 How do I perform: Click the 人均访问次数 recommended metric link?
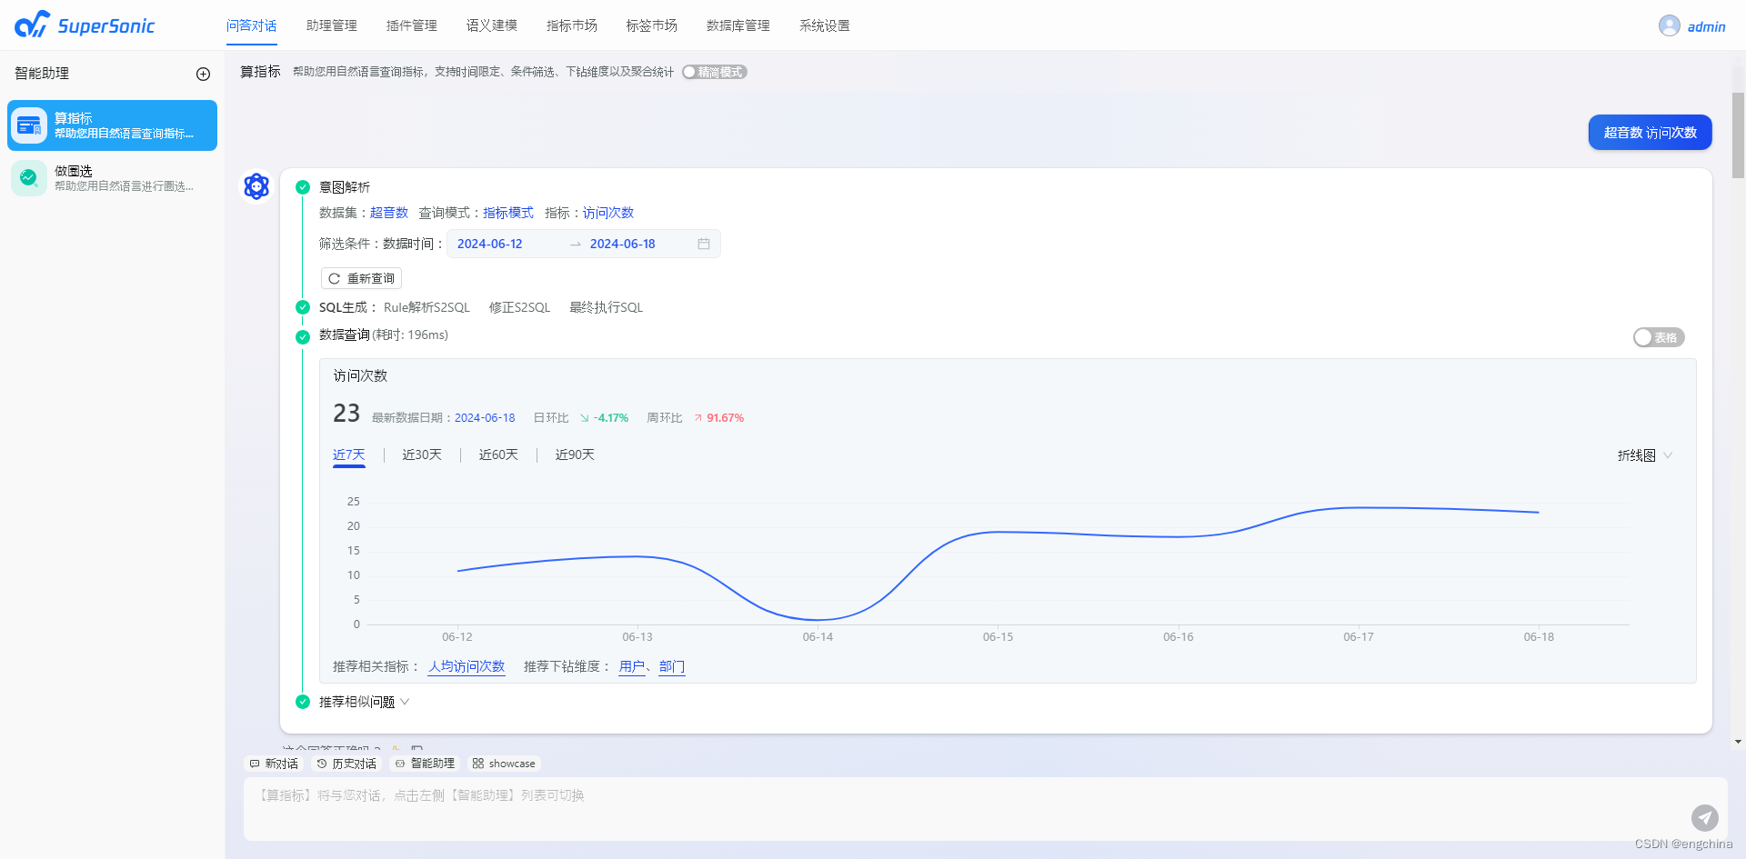(x=467, y=666)
